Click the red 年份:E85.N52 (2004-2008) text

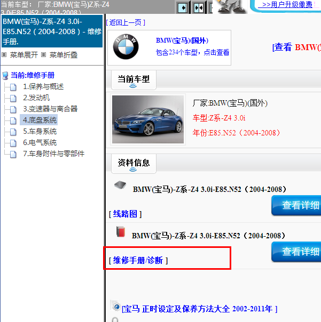236,133
